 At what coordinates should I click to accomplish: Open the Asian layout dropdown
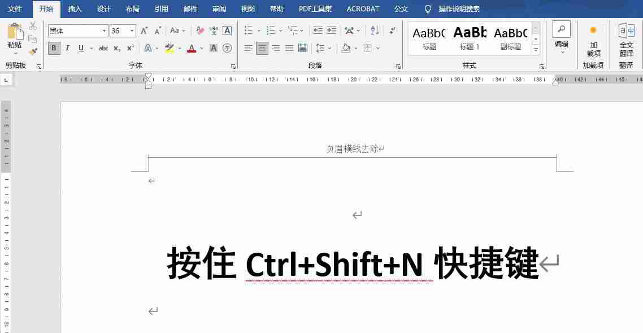[x=352, y=31]
